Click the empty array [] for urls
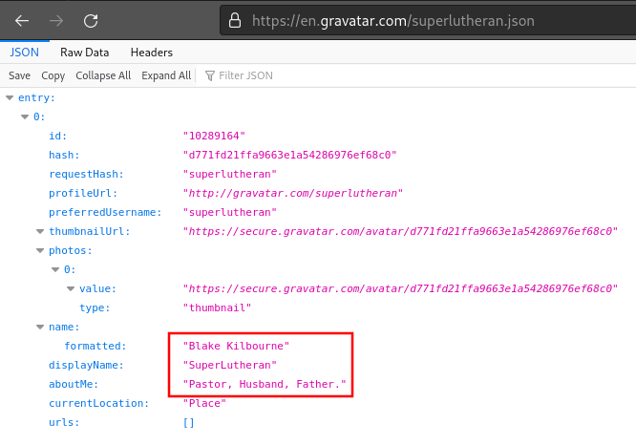This screenshot has height=445, width=636. tap(189, 423)
